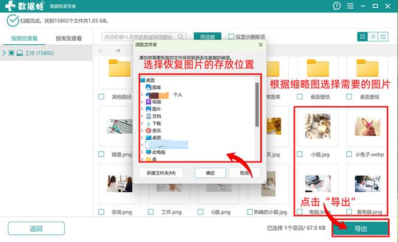Expand the 图片 node in dialog
This screenshot has width=398, height=242.
[x=142, y=109]
